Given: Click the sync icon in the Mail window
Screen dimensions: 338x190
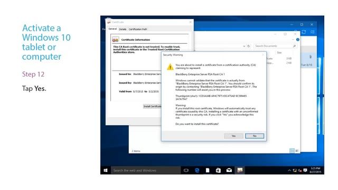Looking at the screenshot, I should click(304, 32).
